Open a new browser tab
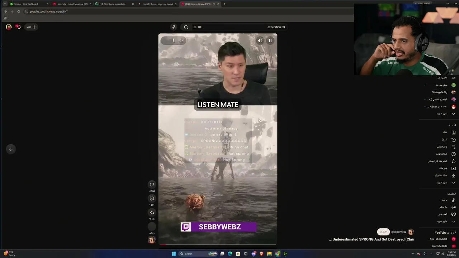This screenshot has width=459, height=258. 224,4
